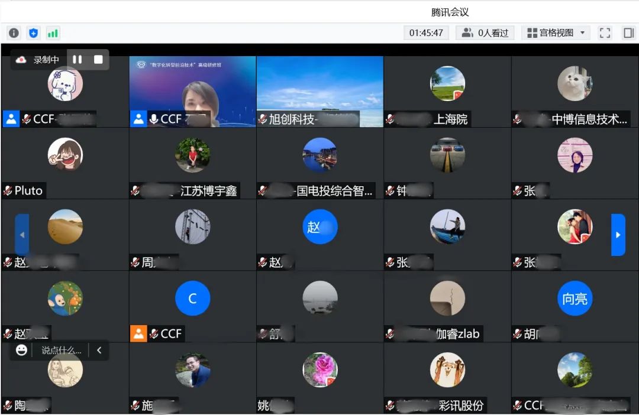
Task: Click the 说点什么 chat input field
Action: 62,350
